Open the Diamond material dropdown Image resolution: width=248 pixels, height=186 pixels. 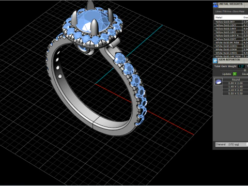[231, 144]
